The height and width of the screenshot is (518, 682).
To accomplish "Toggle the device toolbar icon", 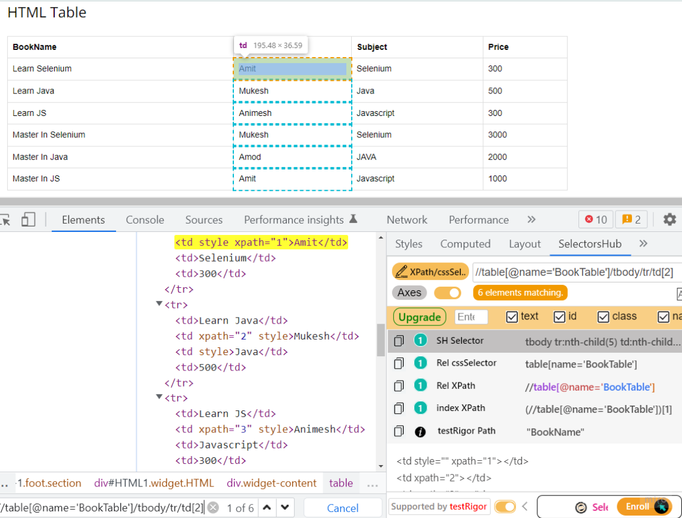I will [x=27, y=219].
